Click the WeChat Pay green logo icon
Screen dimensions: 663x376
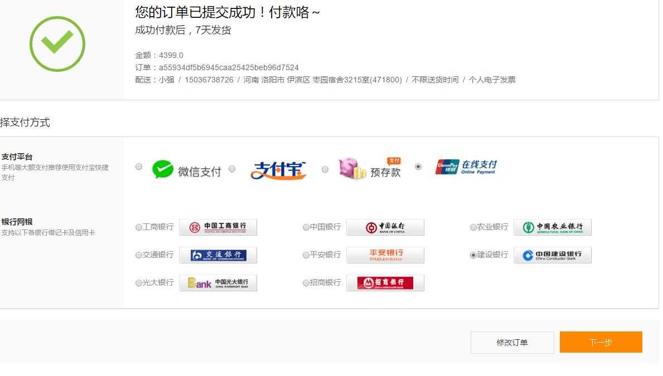pyautogui.click(x=163, y=169)
